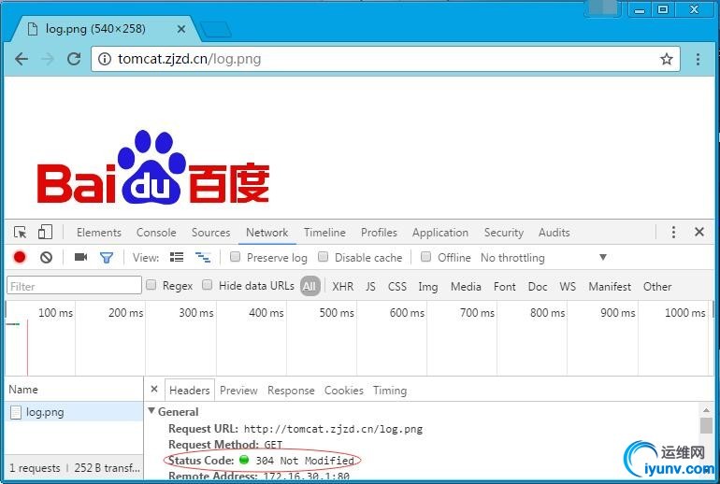Switch to the Security tab
Image resolution: width=720 pixels, height=484 pixels.
coord(504,233)
